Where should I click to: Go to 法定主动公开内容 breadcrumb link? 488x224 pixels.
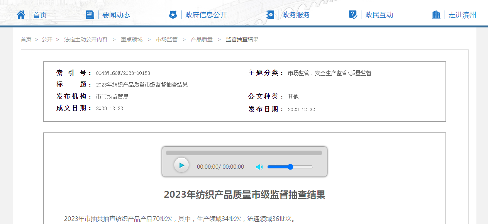pos(86,39)
